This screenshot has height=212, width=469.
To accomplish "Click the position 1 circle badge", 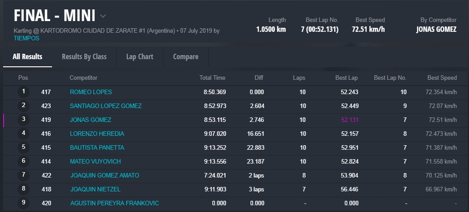I will tap(23, 92).
